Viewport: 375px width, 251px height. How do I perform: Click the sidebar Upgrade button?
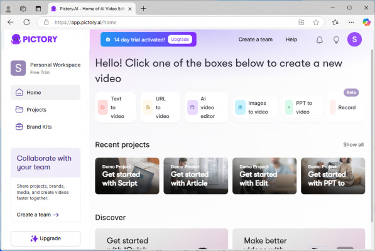tap(45, 238)
